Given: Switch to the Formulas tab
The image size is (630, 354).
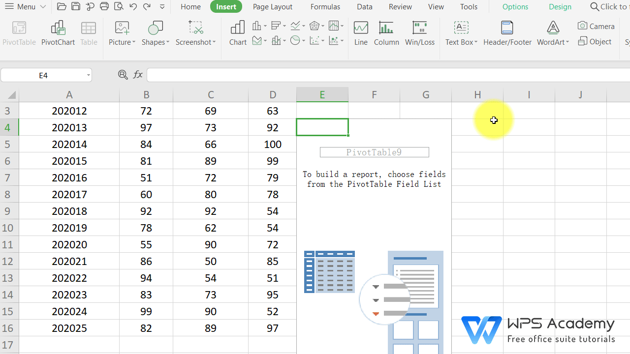Looking at the screenshot, I should click(325, 6).
